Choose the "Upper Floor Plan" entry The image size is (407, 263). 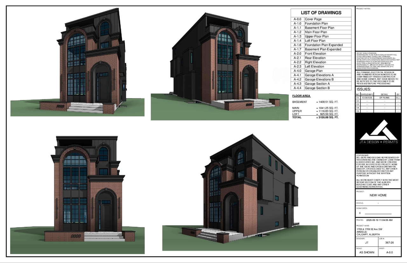pos(317,37)
